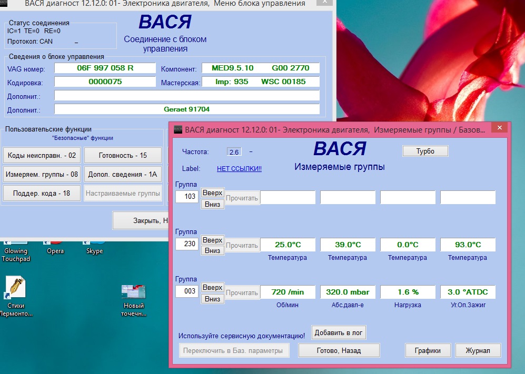
Task: Click the Коды неисправн. - 02 button
Action: (42, 155)
